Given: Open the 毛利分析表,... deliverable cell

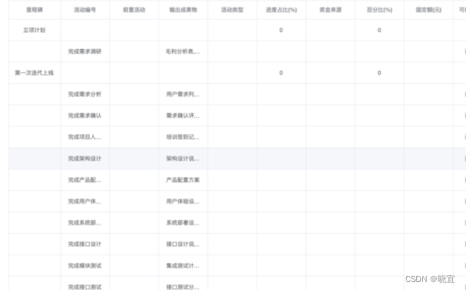Looking at the screenshot, I should (183, 51).
